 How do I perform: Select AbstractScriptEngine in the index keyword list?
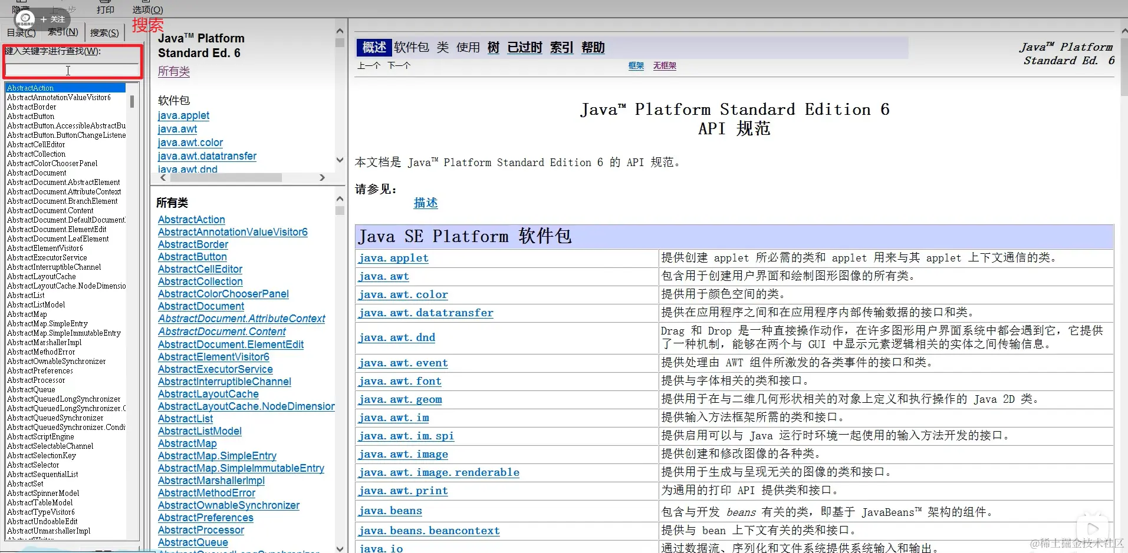(41, 436)
